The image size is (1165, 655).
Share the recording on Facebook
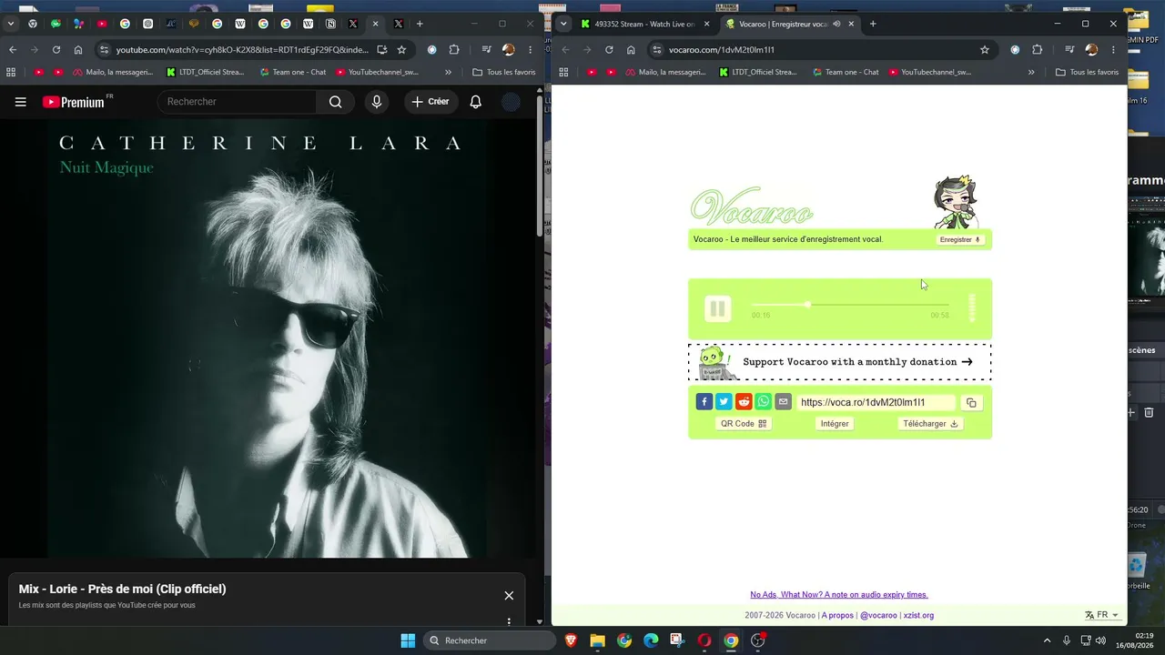click(x=704, y=402)
